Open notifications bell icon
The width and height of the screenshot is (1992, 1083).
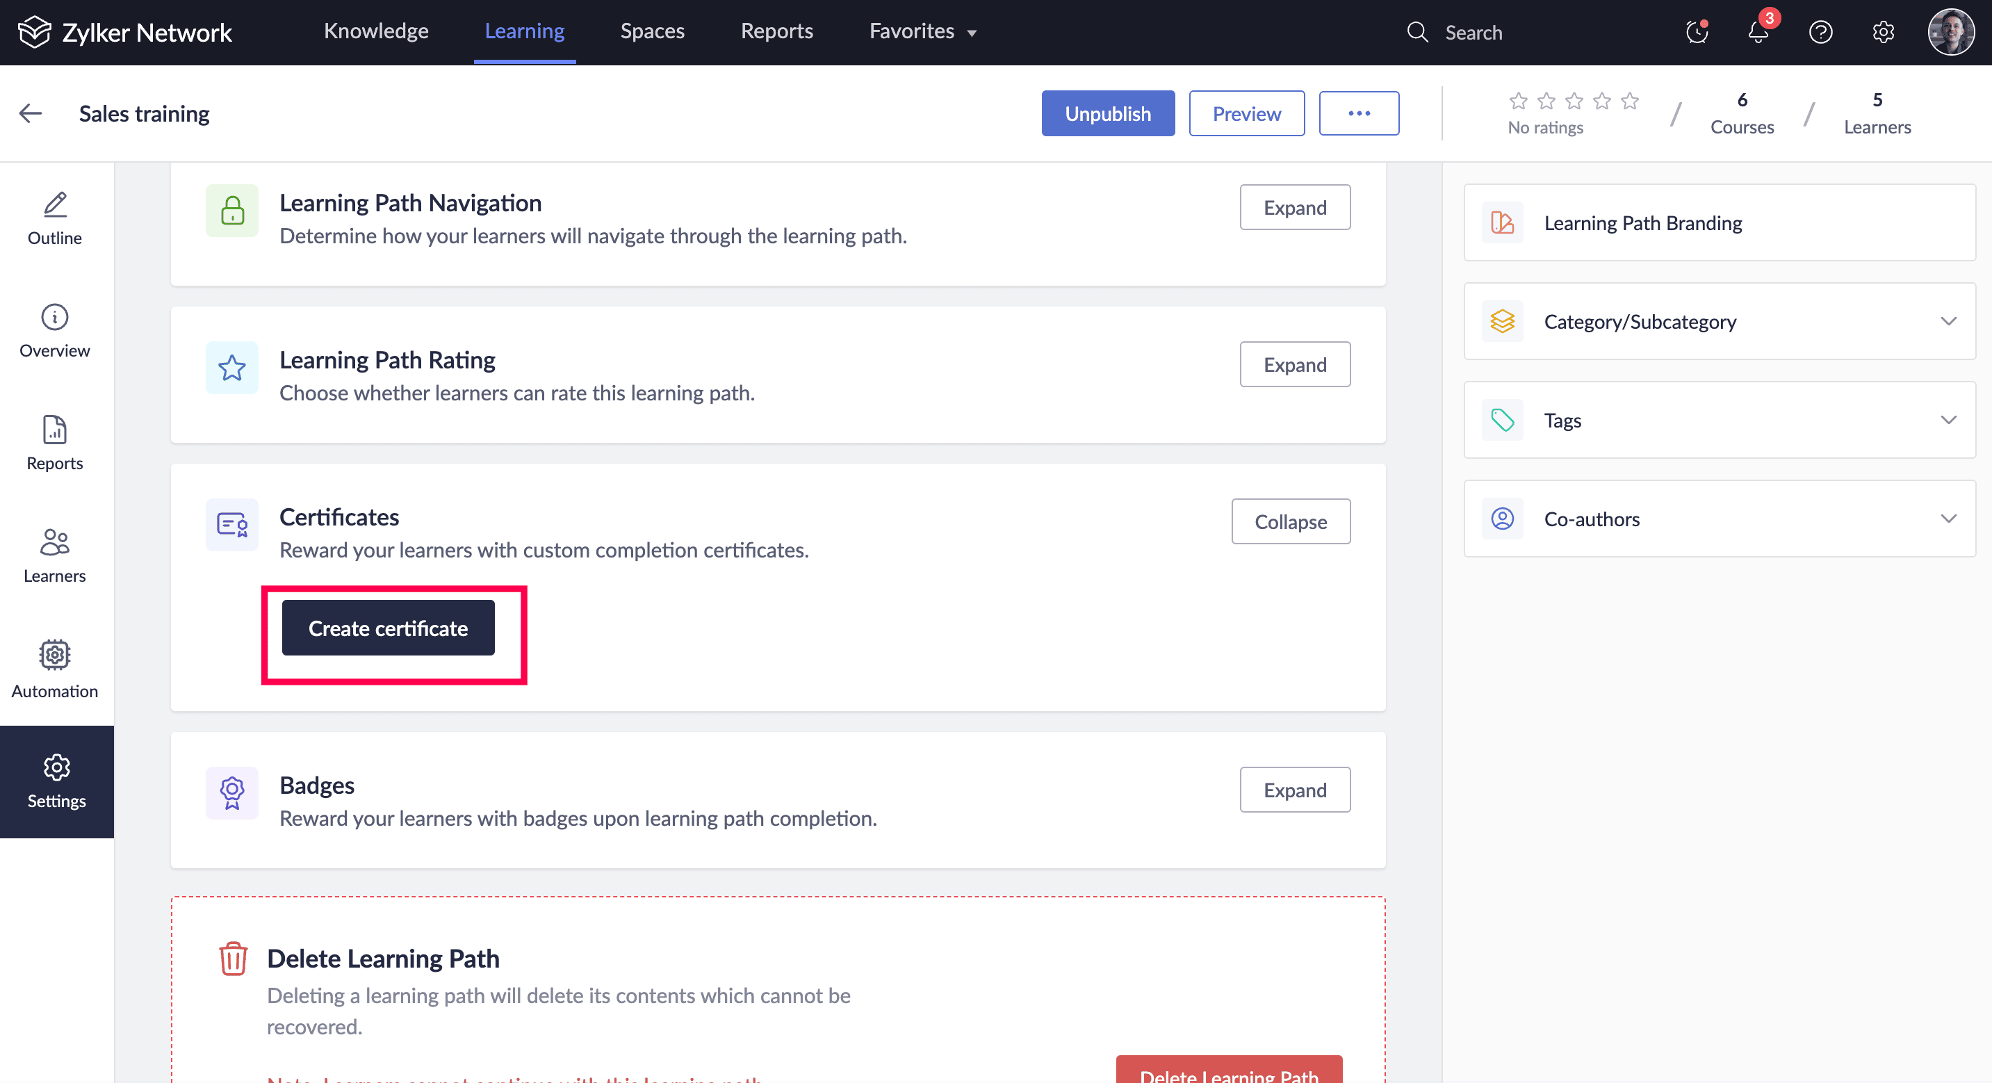tap(1758, 32)
